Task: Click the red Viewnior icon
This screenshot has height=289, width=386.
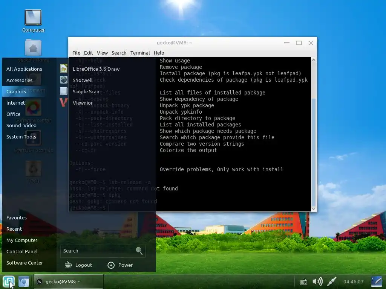Action: pos(63,102)
